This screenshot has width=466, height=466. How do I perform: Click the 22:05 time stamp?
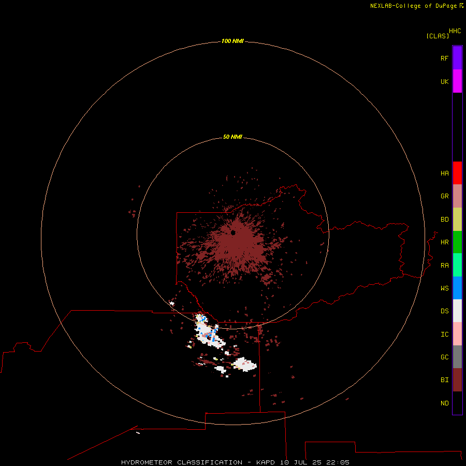coord(338,462)
